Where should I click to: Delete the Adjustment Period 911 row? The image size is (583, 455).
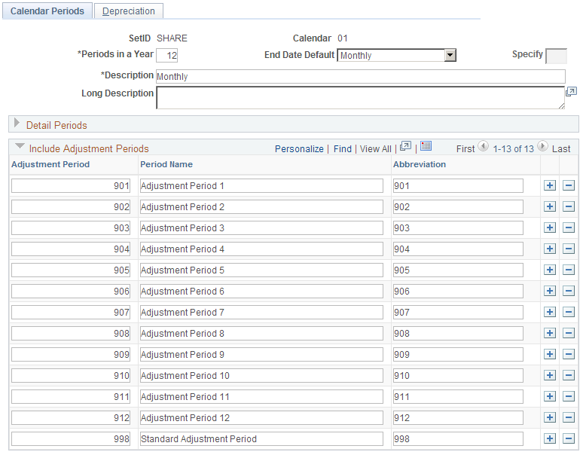[569, 397]
